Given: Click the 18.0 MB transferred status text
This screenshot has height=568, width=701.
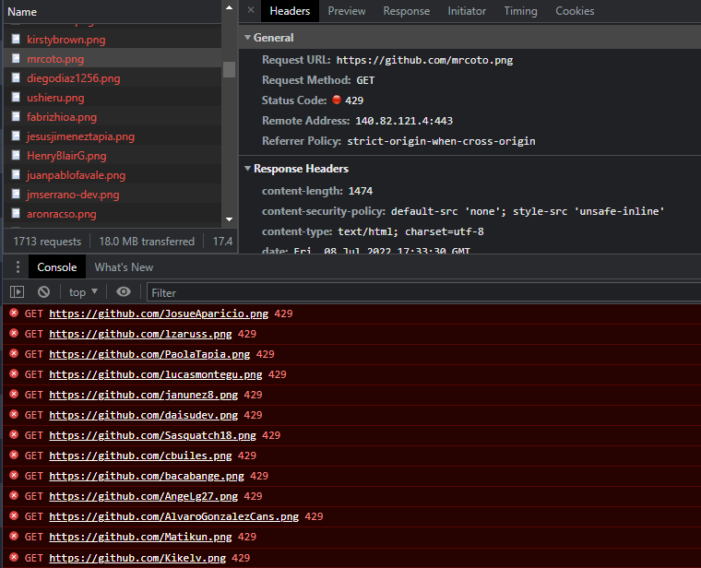Looking at the screenshot, I should [x=147, y=242].
